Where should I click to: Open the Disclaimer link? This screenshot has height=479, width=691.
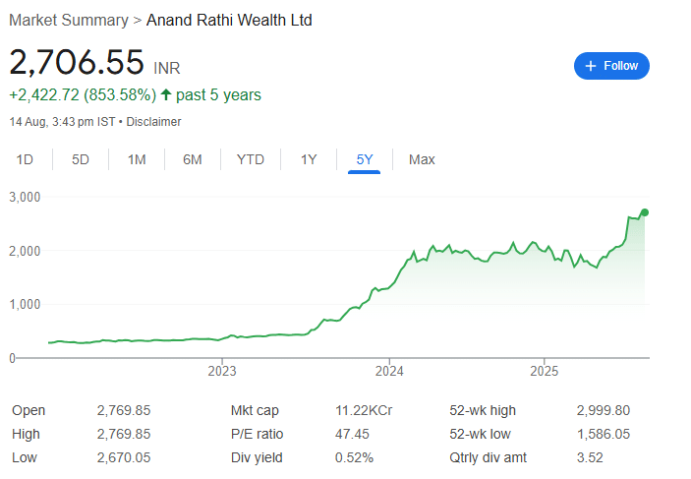coord(153,122)
